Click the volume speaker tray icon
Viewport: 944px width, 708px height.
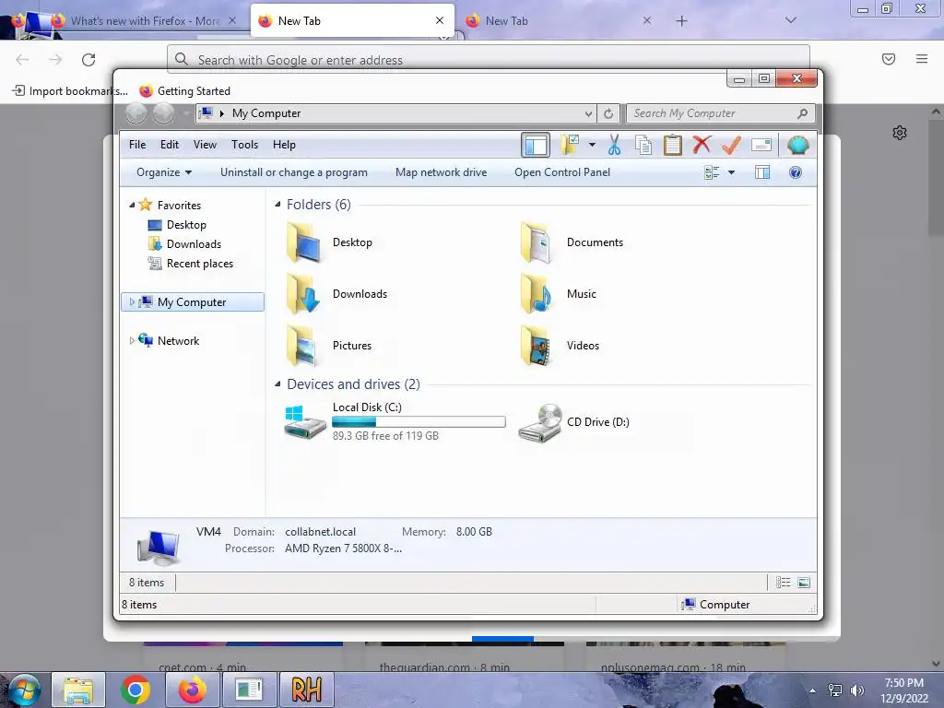(x=857, y=690)
